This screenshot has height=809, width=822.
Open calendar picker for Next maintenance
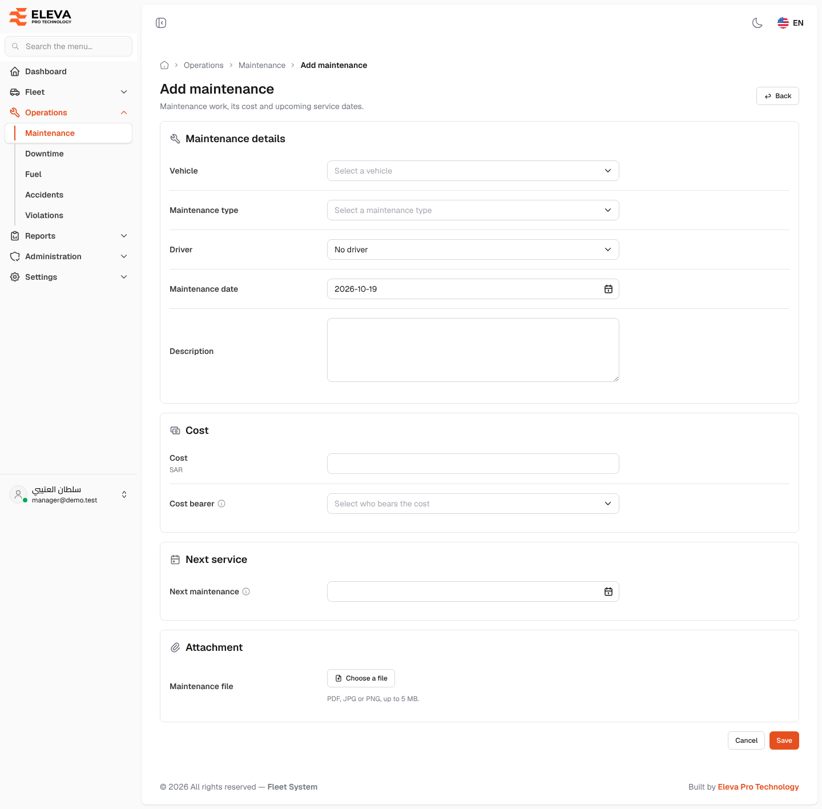click(609, 591)
